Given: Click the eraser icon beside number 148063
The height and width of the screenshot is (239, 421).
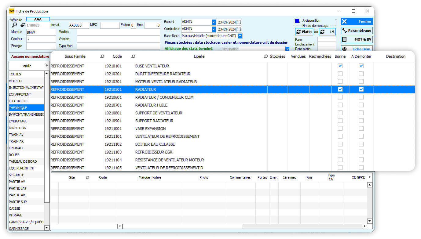Looking at the screenshot, I should pos(23,25).
